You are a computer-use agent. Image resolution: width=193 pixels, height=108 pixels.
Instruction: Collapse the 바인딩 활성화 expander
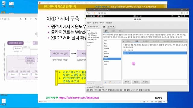(93, 27)
